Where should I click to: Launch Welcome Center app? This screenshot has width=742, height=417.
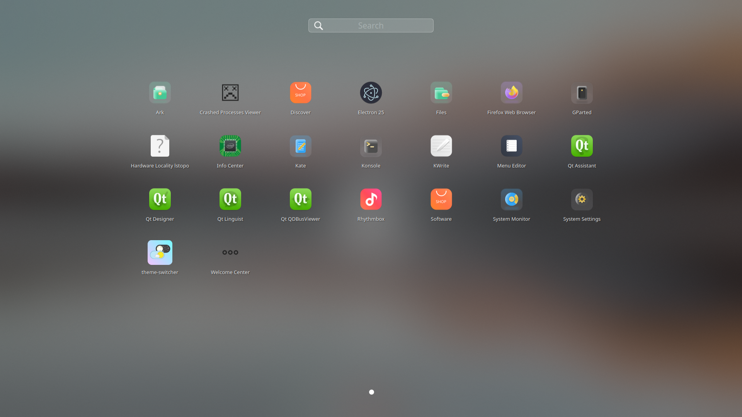[x=230, y=252]
